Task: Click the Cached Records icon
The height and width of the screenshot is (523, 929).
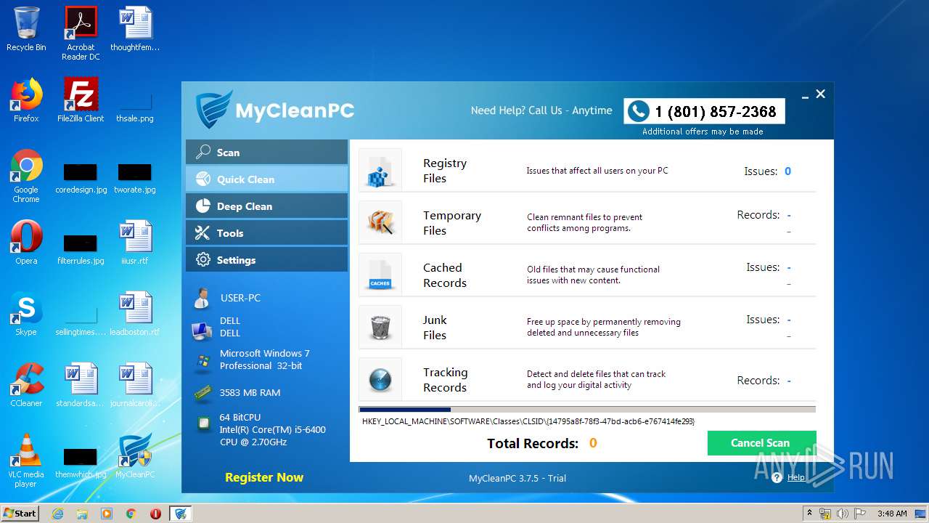Action: tap(380, 275)
